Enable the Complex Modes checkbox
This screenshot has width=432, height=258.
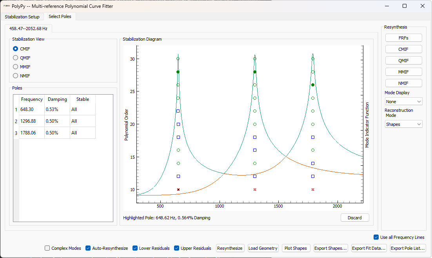pyautogui.click(x=47, y=248)
